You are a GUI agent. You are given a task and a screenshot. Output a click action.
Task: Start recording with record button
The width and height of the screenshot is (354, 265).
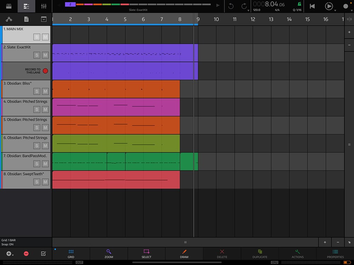click(x=346, y=6)
